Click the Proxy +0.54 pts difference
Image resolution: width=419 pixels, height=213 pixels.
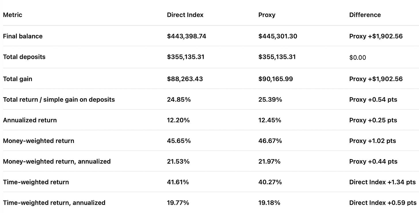coord(373,100)
